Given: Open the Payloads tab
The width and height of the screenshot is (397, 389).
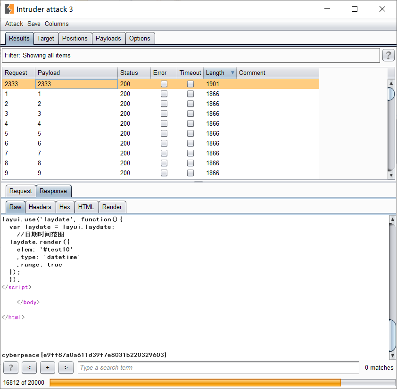Looking at the screenshot, I should (x=108, y=39).
